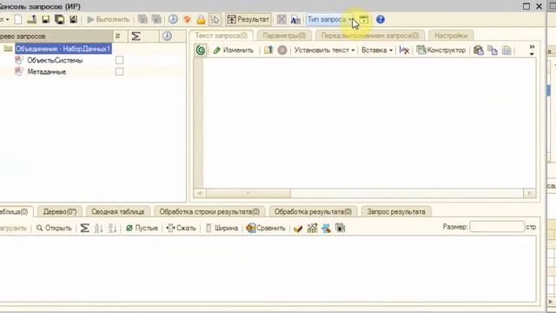Tick the checkbox beside ОбъектыСистемы
The width and height of the screenshot is (556, 313).
click(120, 60)
